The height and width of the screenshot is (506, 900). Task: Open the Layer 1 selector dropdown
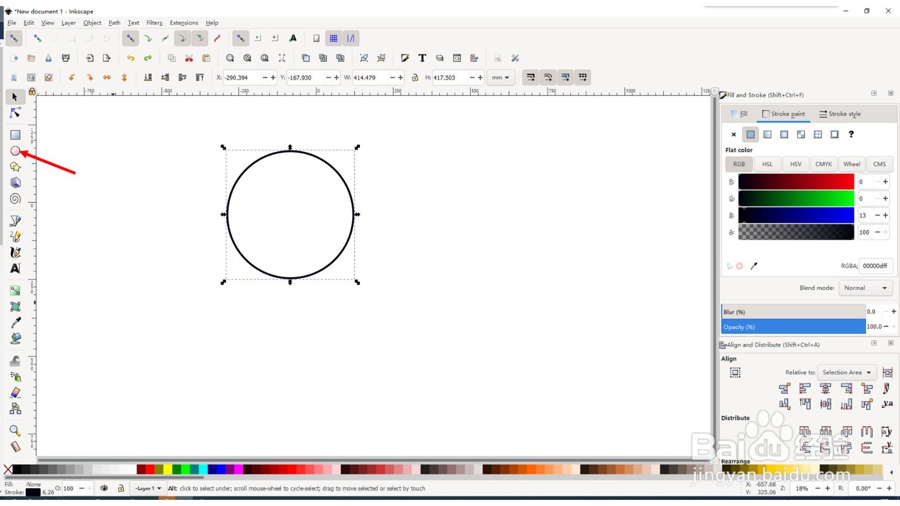point(148,489)
